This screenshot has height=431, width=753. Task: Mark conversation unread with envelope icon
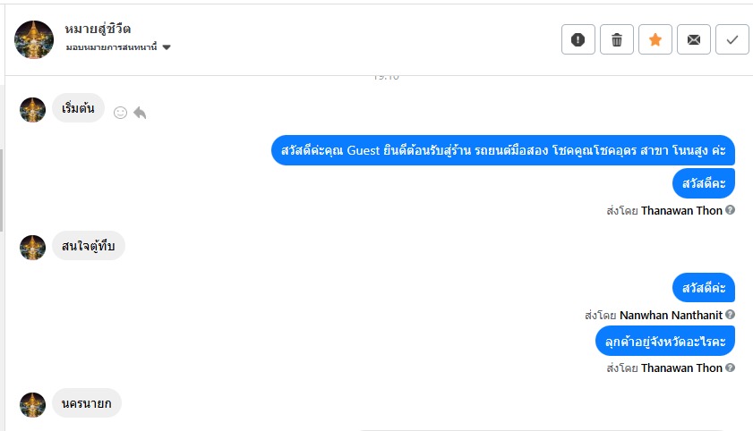tap(693, 39)
